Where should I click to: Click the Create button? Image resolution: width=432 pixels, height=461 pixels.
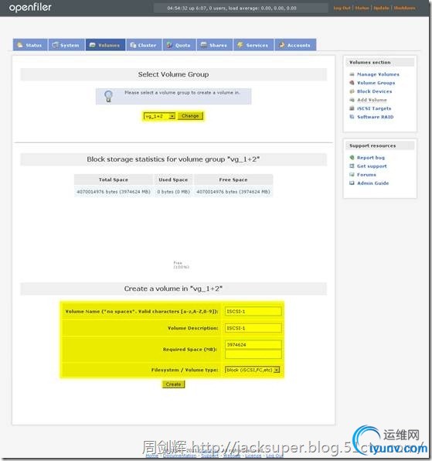(x=173, y=384)
